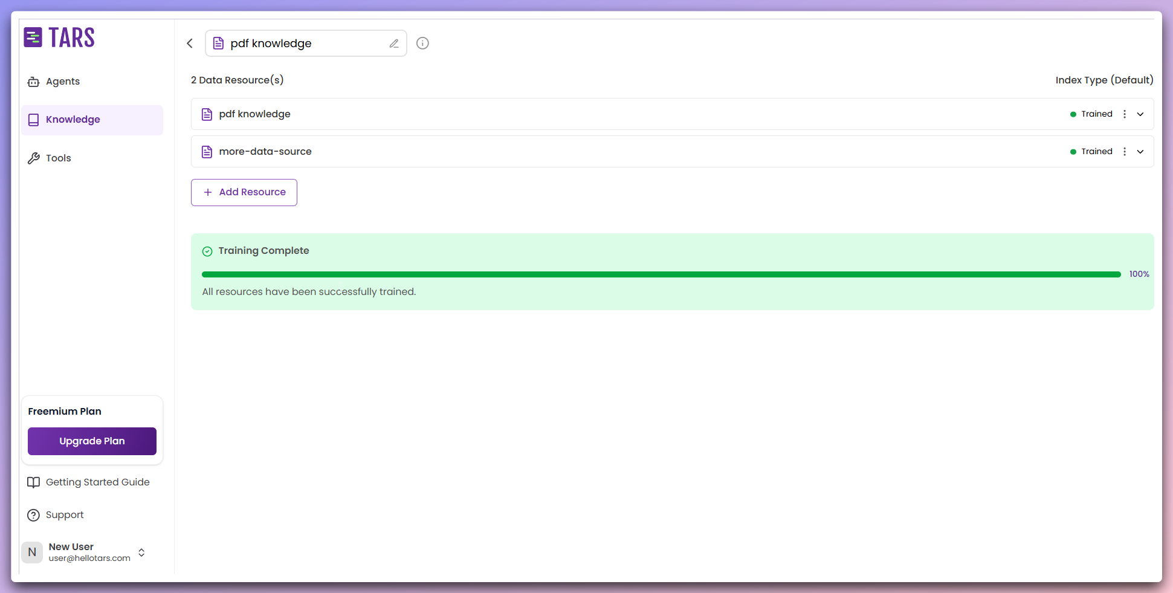Click Trained status of more-data-source

click(x=1091, y=152)
